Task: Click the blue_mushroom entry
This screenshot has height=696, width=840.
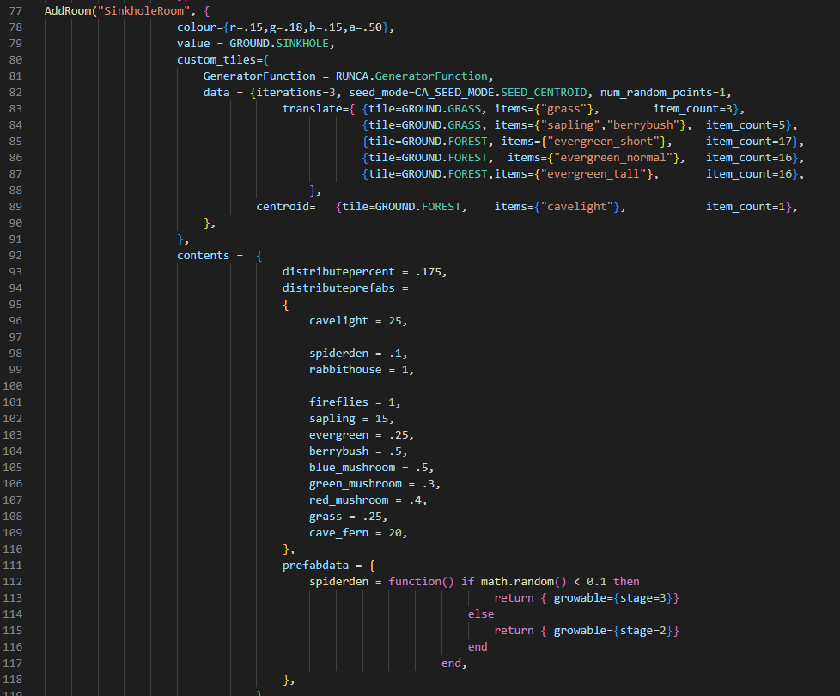Action: coord(352,468)
